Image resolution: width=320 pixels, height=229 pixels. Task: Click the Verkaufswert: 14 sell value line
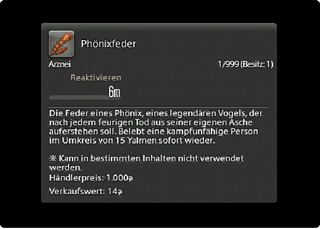[86, 191]
